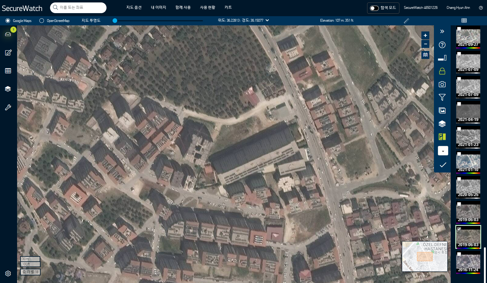487x283 pixels.
Task: Select the ruler measure tool
Action: (406, 21)
